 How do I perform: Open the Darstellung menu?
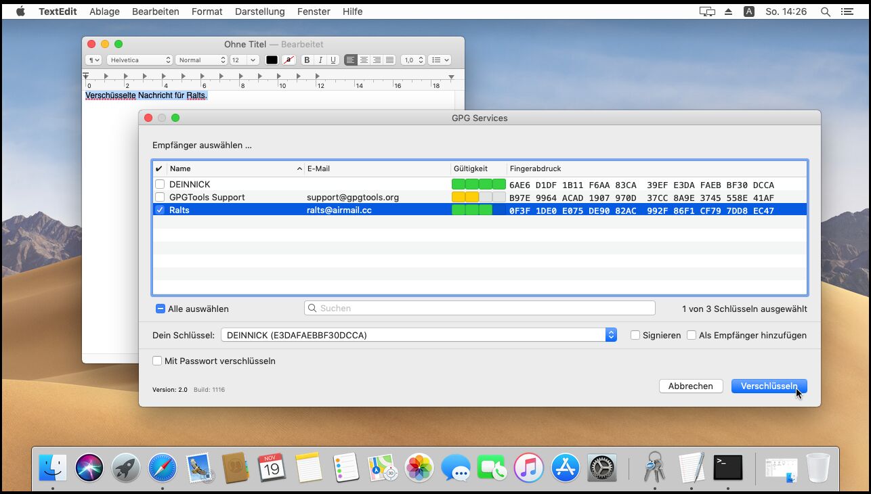pos(259,12)
